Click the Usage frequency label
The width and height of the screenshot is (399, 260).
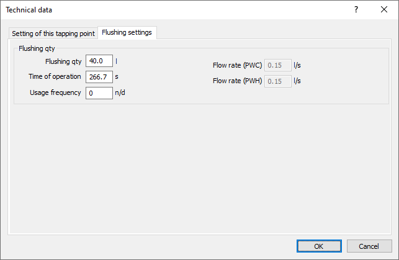point(55,92)
